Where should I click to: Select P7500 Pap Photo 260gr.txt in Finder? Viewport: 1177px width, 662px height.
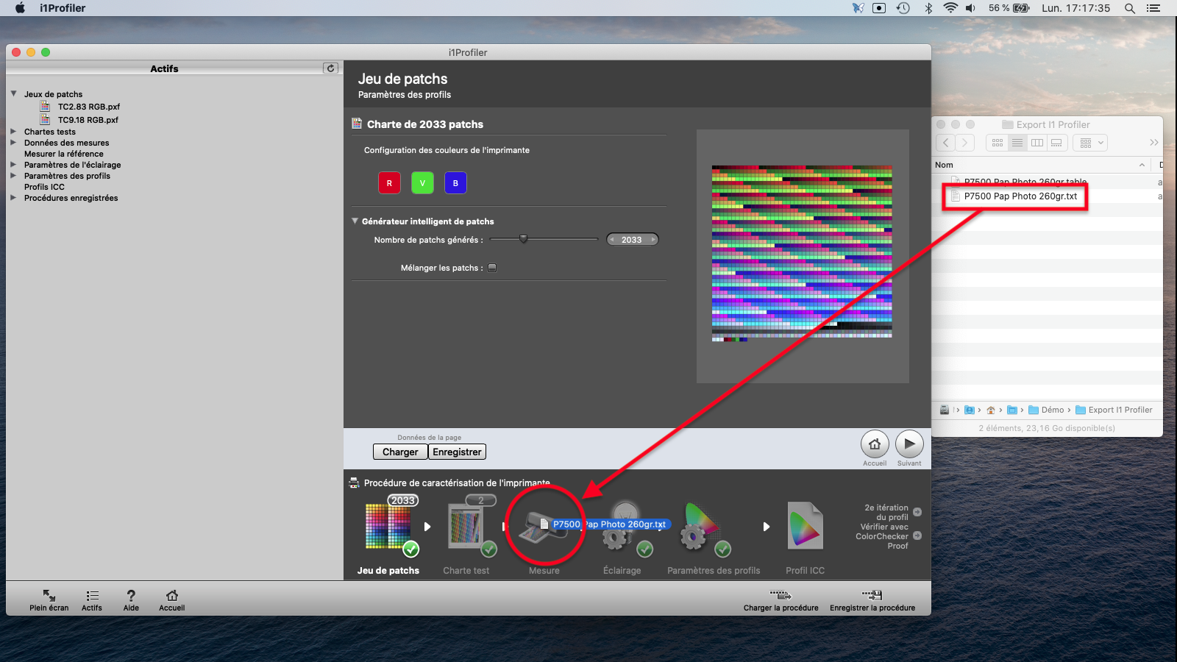coord(1020,196)
